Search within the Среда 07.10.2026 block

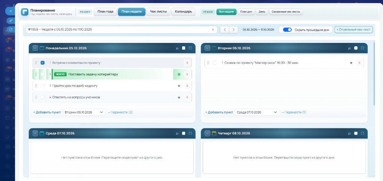[x=177, y=133]
